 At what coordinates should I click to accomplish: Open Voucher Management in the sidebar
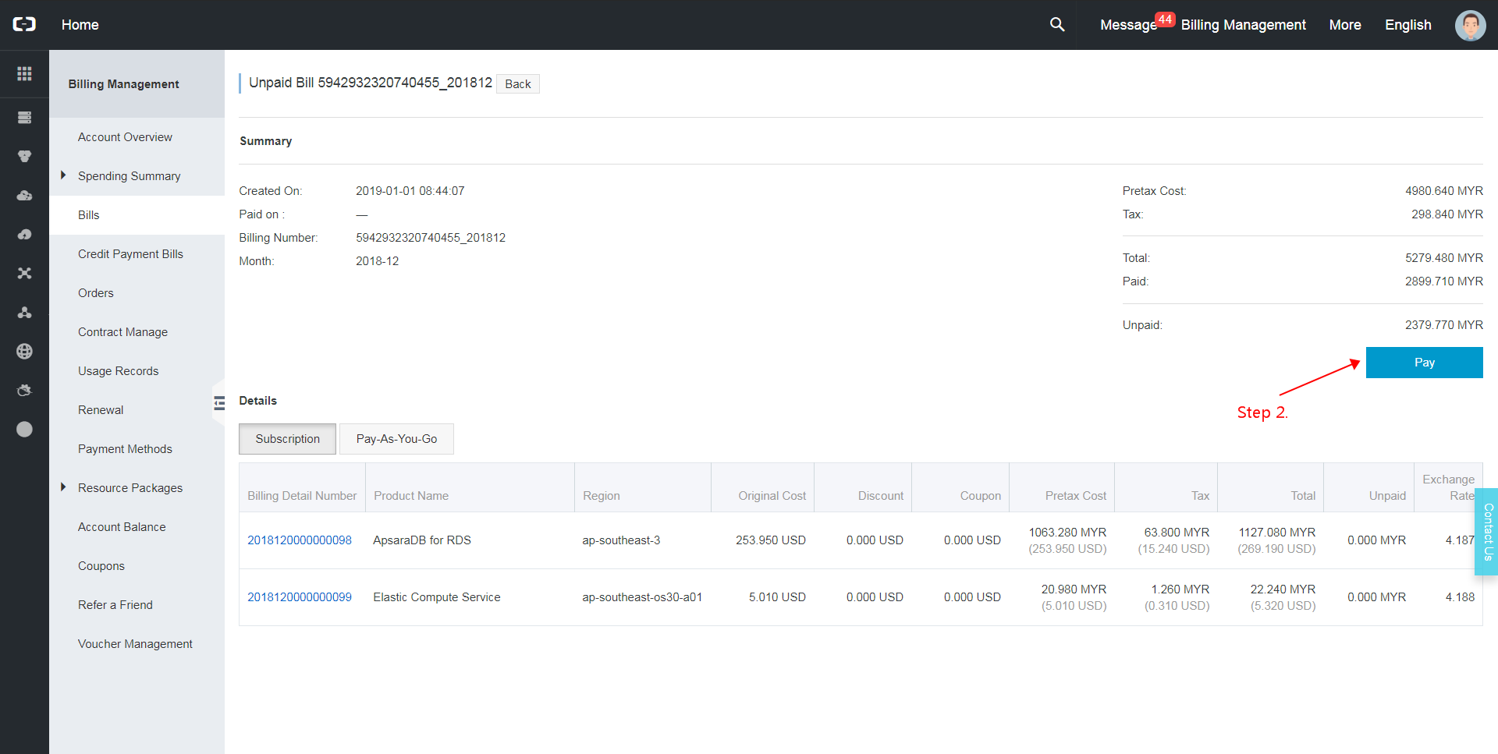[x=135, y=643]
